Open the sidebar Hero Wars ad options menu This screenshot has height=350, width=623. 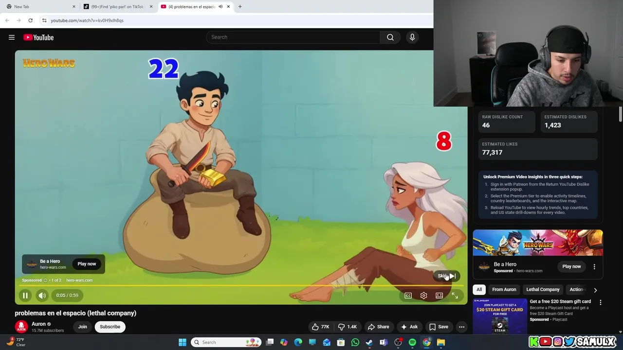tap(594, 266)
